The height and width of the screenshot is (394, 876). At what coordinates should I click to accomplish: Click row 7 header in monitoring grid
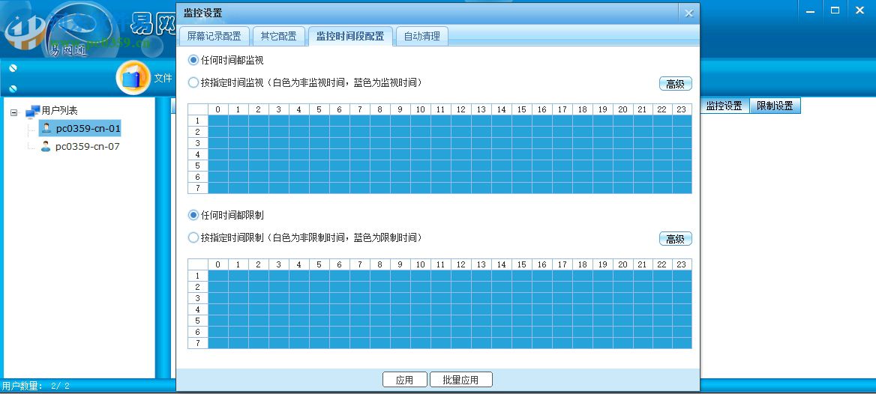198,188
